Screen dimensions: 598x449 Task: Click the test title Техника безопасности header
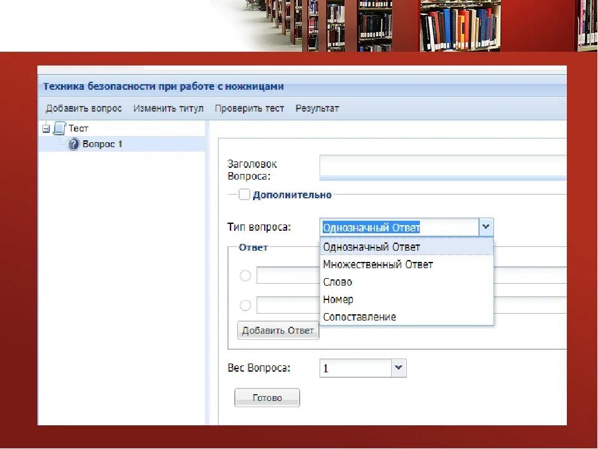163,86
